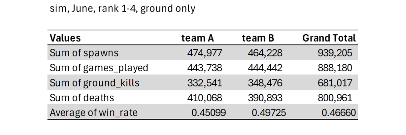
Task: Select the team B column header
Action: (x=258, y=38)
